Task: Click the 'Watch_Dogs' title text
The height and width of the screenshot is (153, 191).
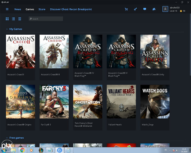Action: point(148,125)
